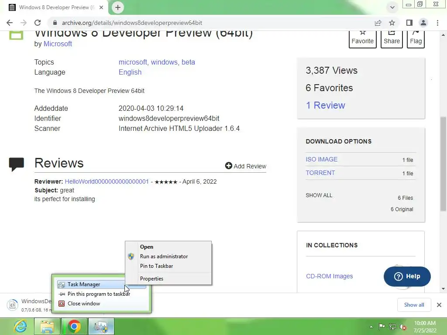Open the Microsoft author link
This screenshot has height=335, width=447.
pos(58,44)
